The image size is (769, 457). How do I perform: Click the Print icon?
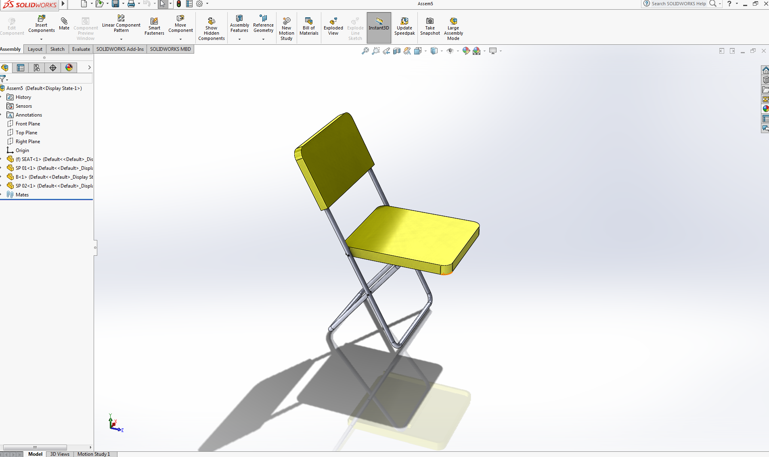coord(131,4)
